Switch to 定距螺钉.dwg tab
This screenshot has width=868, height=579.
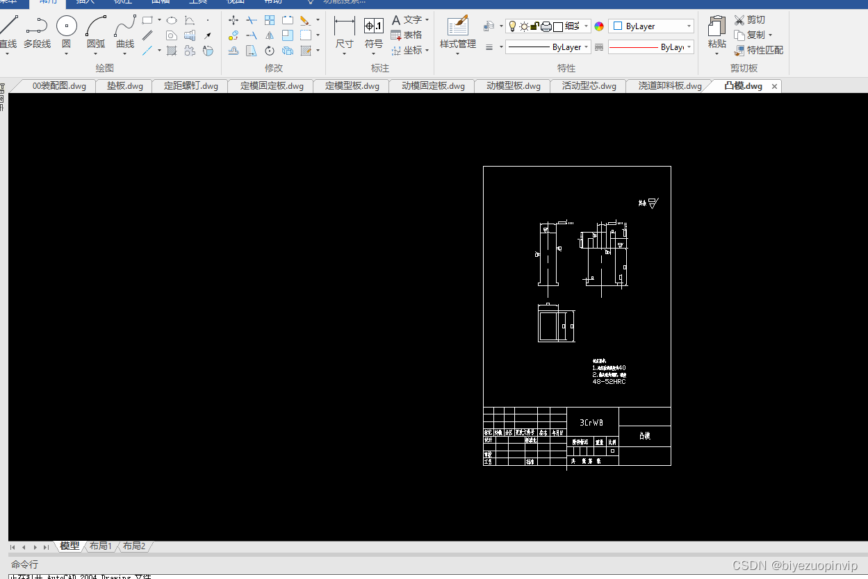tap(191, 86)
